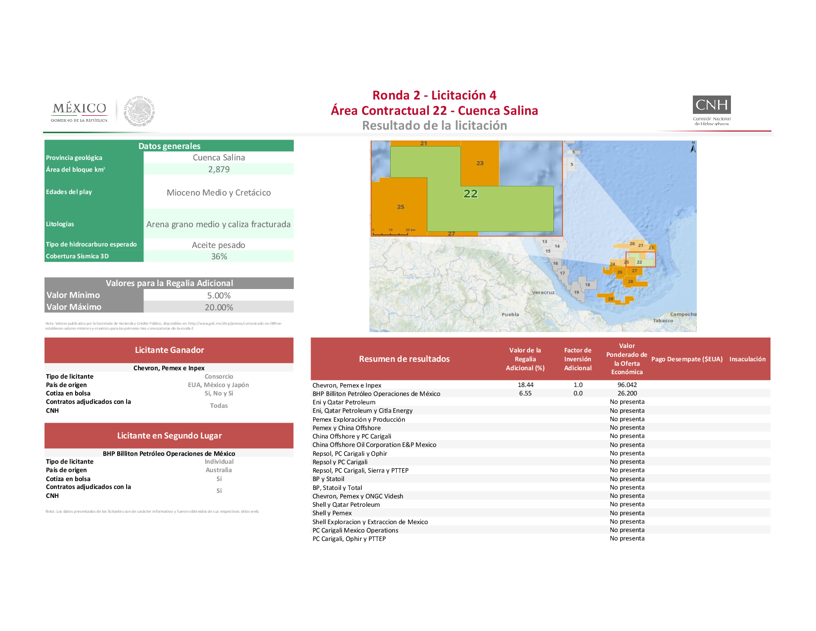Click 'Arena grano medio y caliza fracturada'
The width and height of the screenshot is (816, 631).
pos(219,224)
